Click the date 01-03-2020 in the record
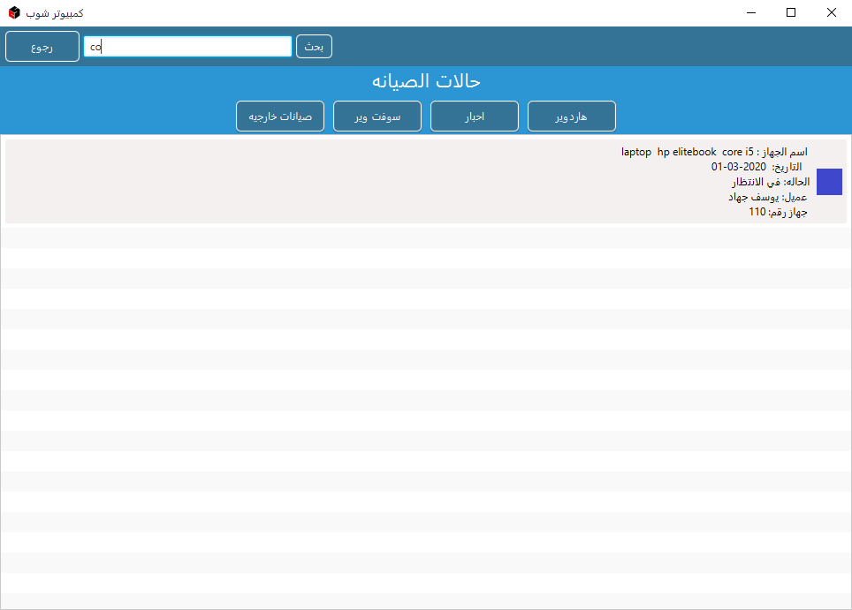The width and height of the screenshot is (852, 610). pyautogui.click(x=738, y=167)
